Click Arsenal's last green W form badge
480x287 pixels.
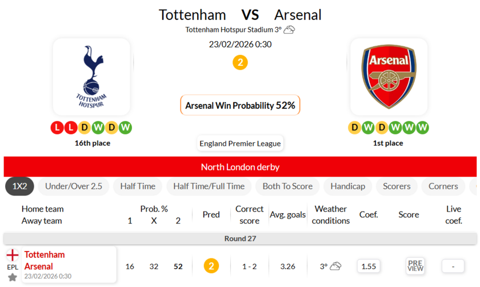point(423,127)
